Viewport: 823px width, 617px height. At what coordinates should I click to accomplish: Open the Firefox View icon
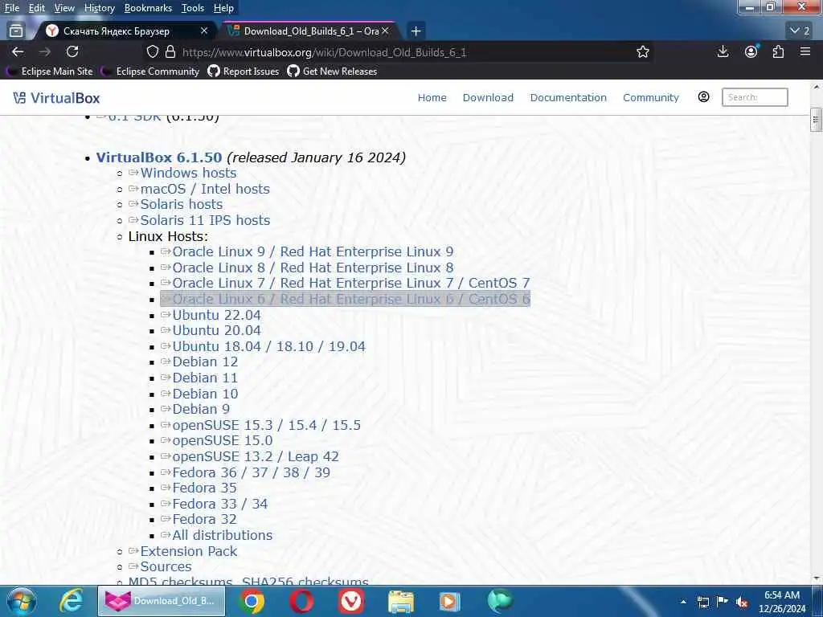[16, 31]
